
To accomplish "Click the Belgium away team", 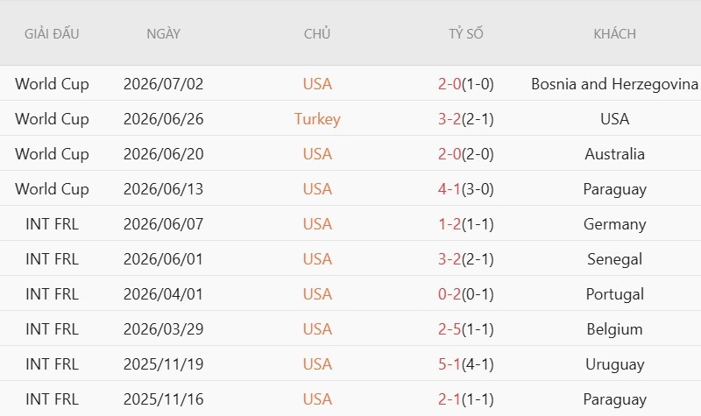I will [x=615, y=329].
